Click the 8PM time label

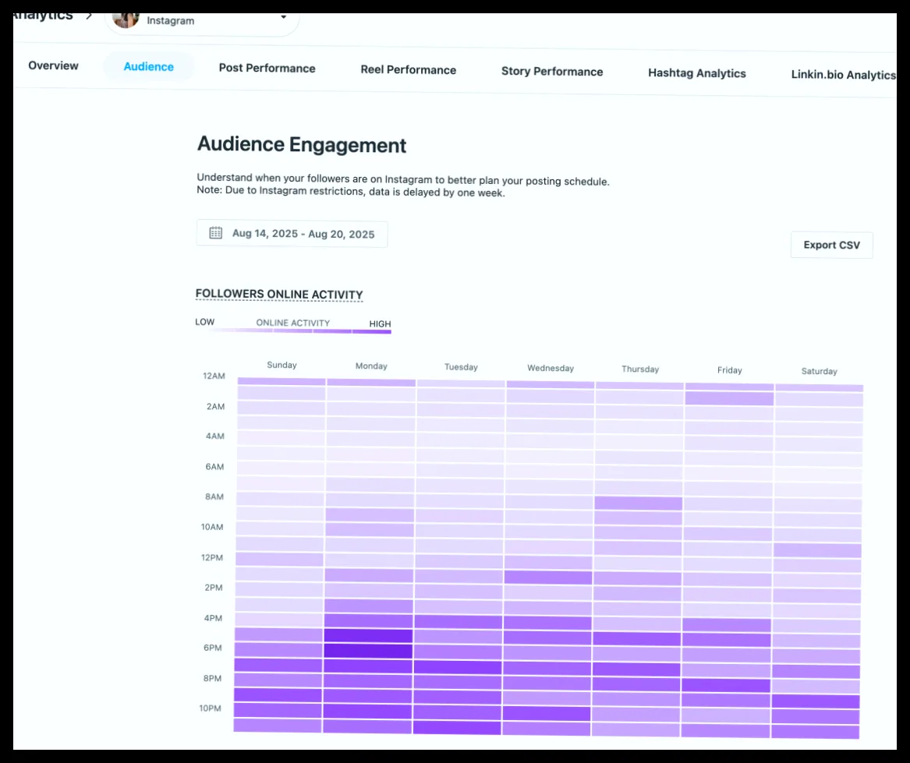tap(212, 678)
